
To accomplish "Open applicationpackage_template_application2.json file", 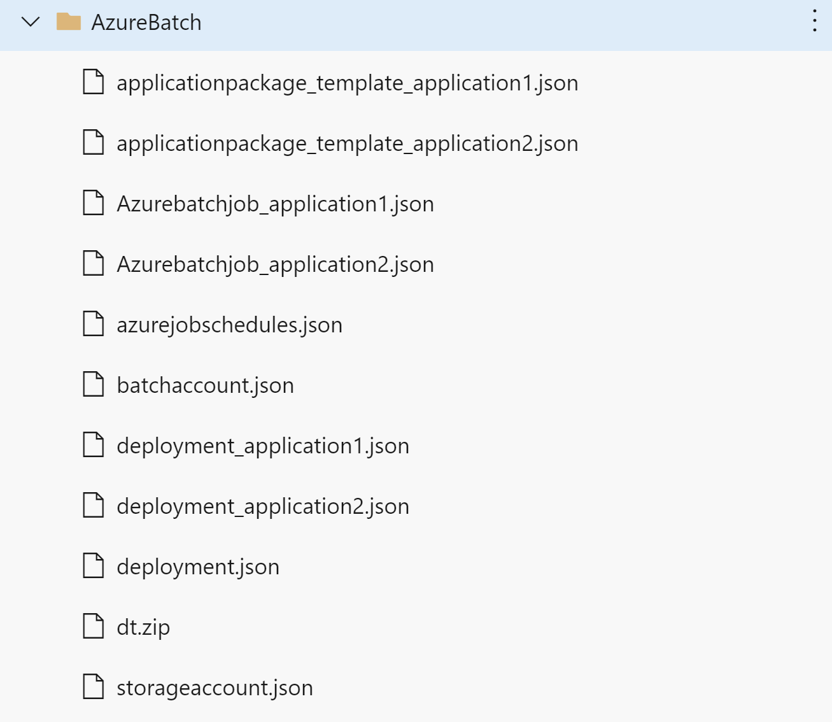I will [x=348, y=143].
